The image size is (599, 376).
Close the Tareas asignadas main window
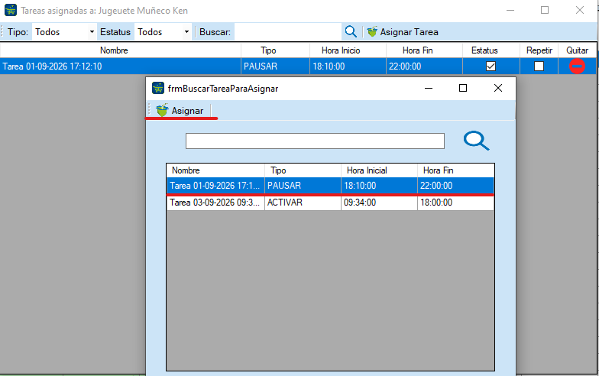point(579,11)
